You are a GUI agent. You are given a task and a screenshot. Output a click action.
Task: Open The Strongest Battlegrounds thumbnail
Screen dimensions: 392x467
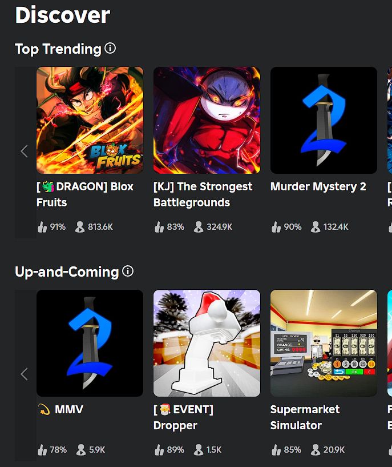click(207, 121)
